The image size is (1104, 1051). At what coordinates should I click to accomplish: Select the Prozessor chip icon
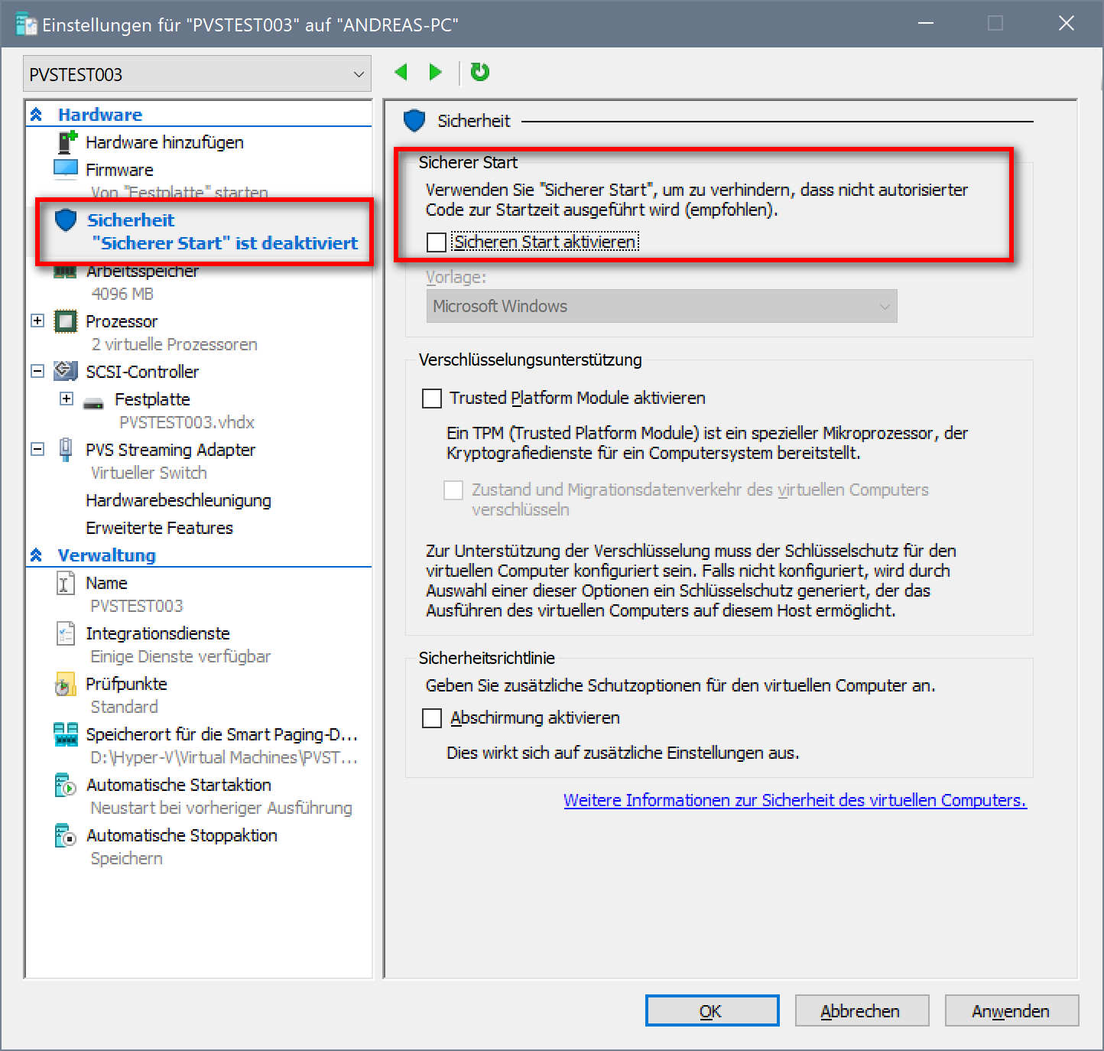66,321
